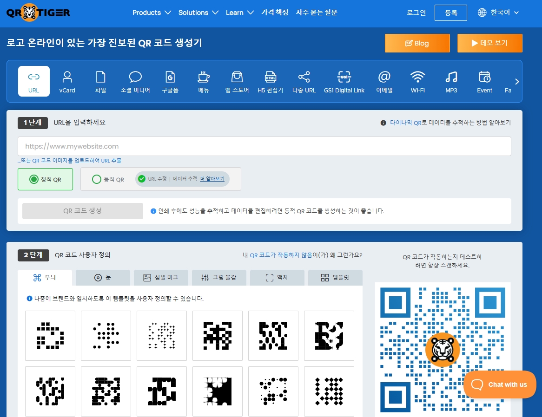This screenshot has width=542, height=417.
Task: Expand the Solutions dropdown menu
Action: click(x=198, y=13)
